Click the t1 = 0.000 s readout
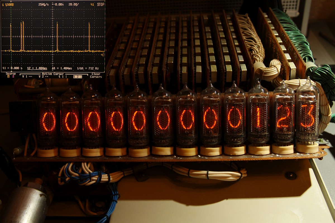Viewport: 335px width, 223px height. point(12,68)
